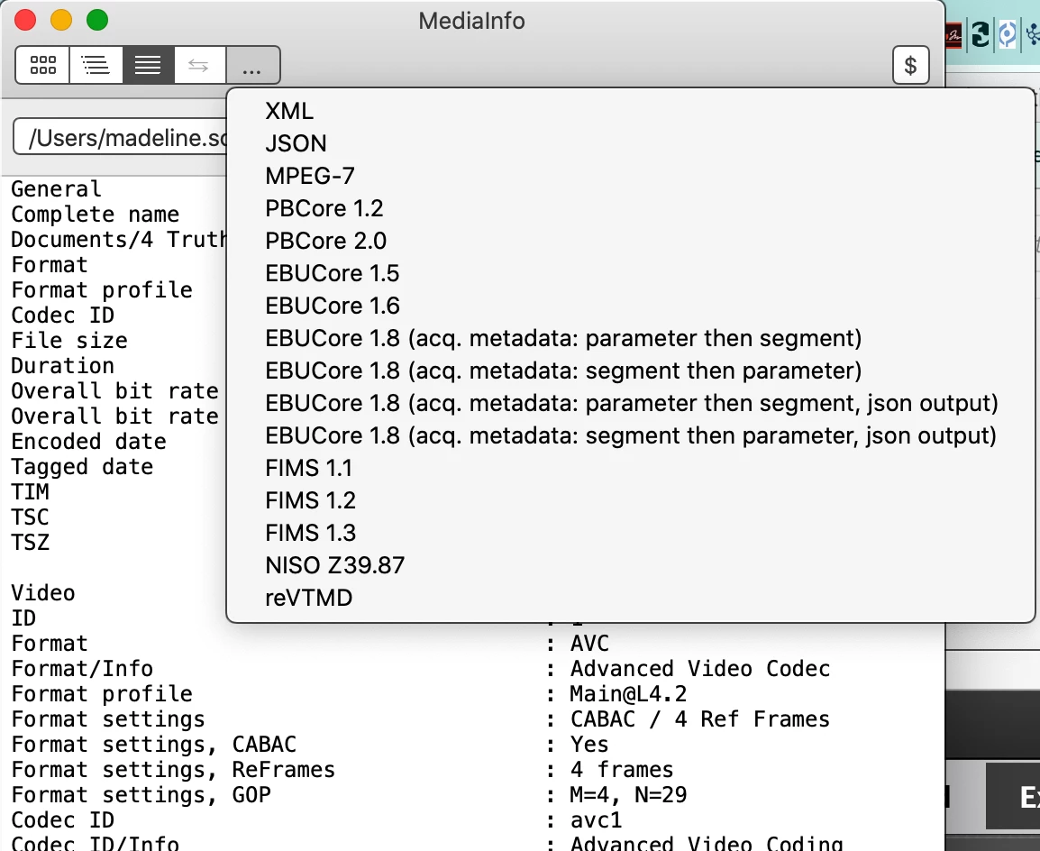Click the 'M=4, N=29' GOP value
1040x851 pixels.
[628, 794]
